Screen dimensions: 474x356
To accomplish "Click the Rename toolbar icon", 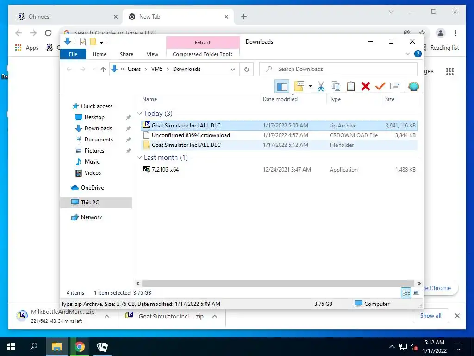I will [x=395, y=87].
